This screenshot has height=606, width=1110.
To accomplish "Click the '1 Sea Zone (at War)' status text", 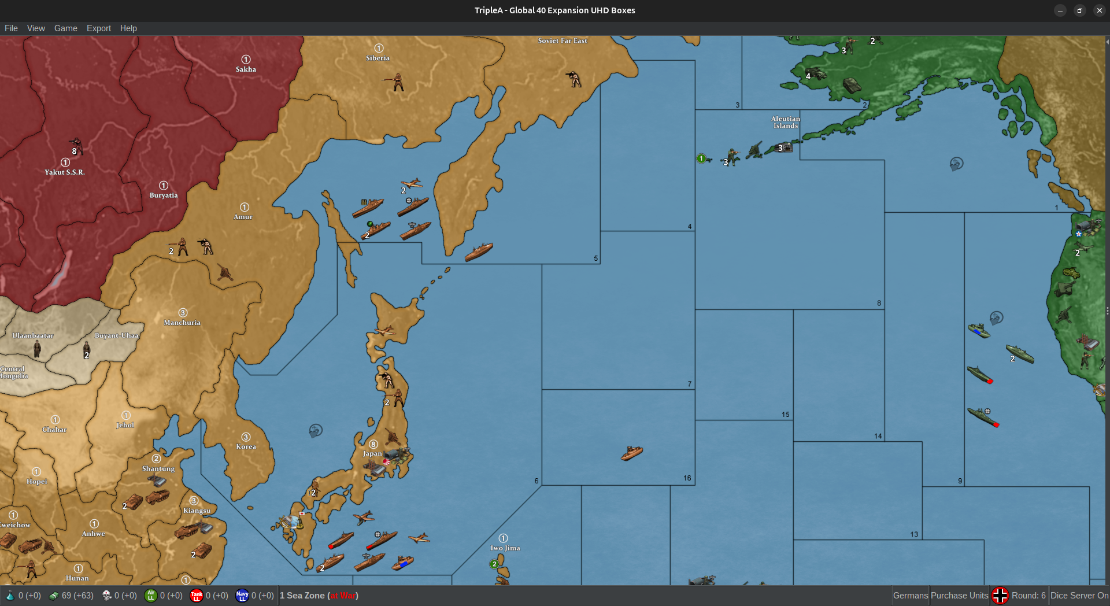I will [x=319, y=596].
